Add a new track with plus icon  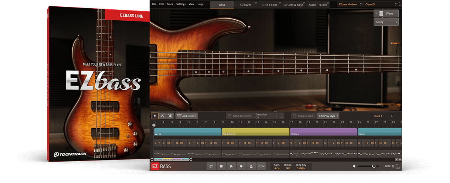coord(392,116)
